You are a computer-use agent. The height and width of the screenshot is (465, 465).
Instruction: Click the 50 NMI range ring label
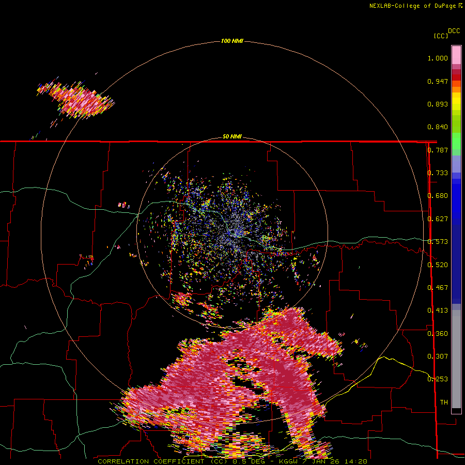[232, 136]
